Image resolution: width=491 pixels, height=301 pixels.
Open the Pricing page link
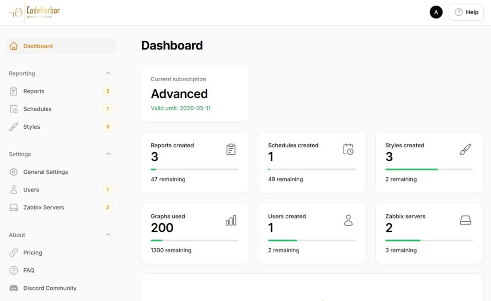pyautogui.click(x=61, y=253)
